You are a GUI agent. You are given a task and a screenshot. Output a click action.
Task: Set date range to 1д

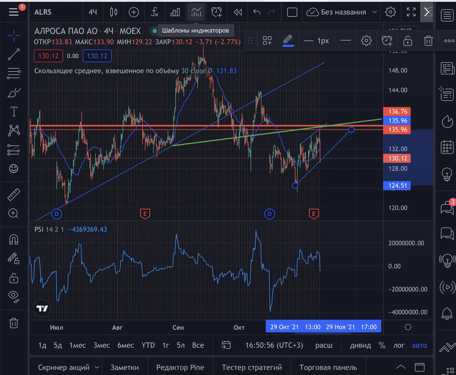point(42,345)
